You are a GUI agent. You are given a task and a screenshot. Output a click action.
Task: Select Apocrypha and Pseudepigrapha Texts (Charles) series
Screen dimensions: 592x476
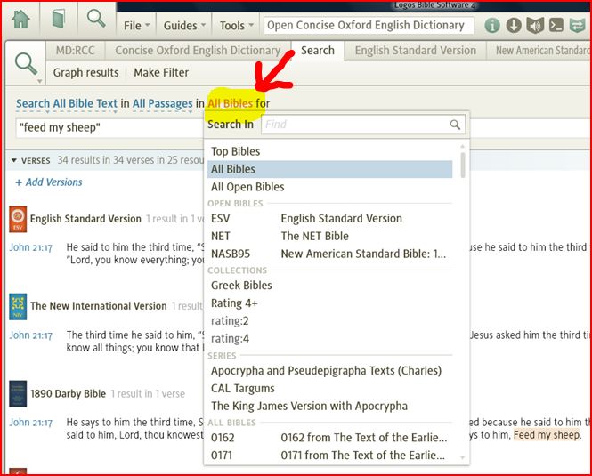pos(329,371)
